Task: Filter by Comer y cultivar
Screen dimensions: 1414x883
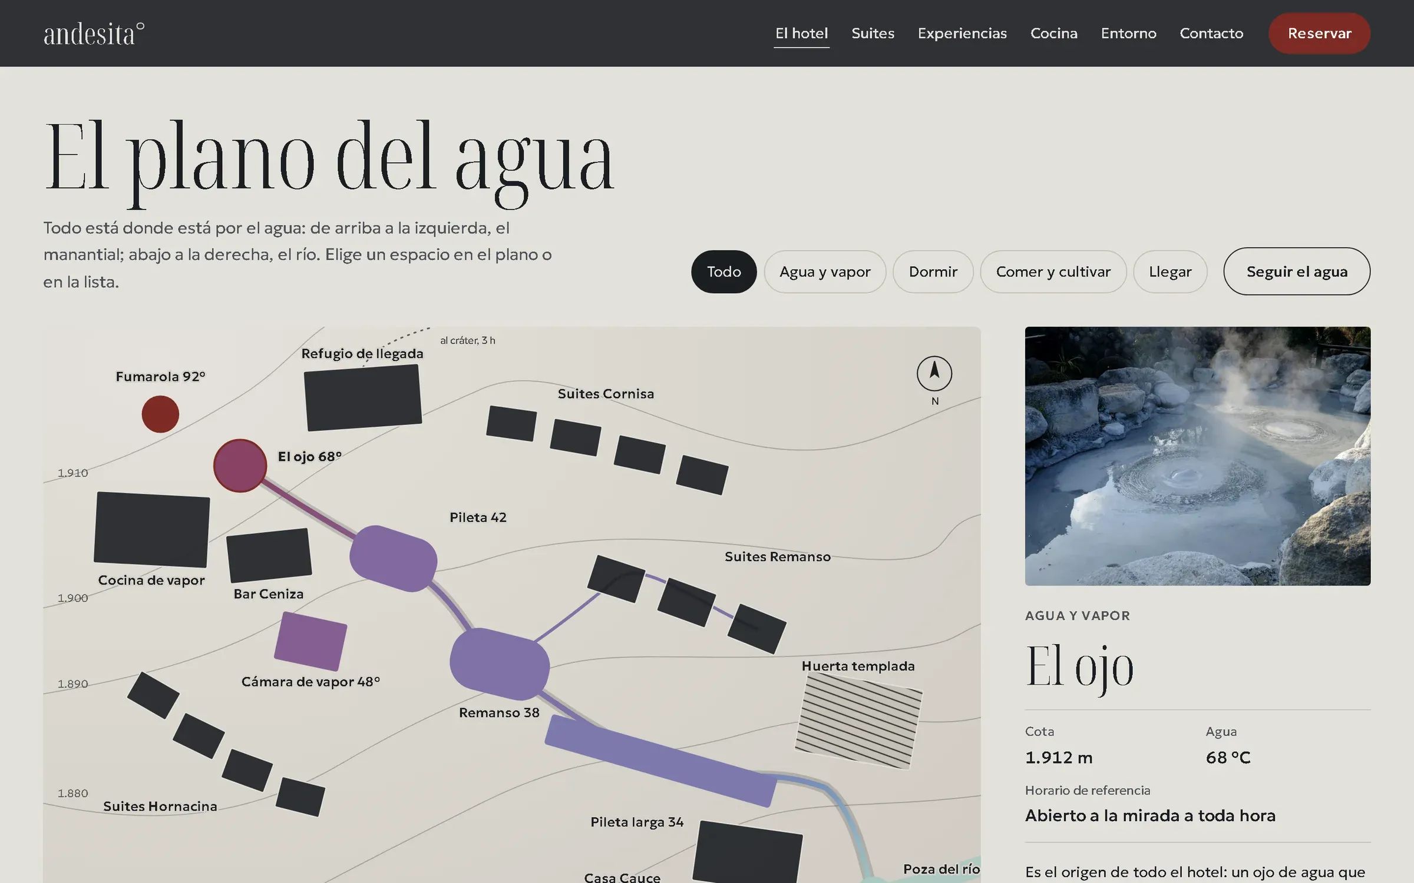Action: coord(1053,271)
